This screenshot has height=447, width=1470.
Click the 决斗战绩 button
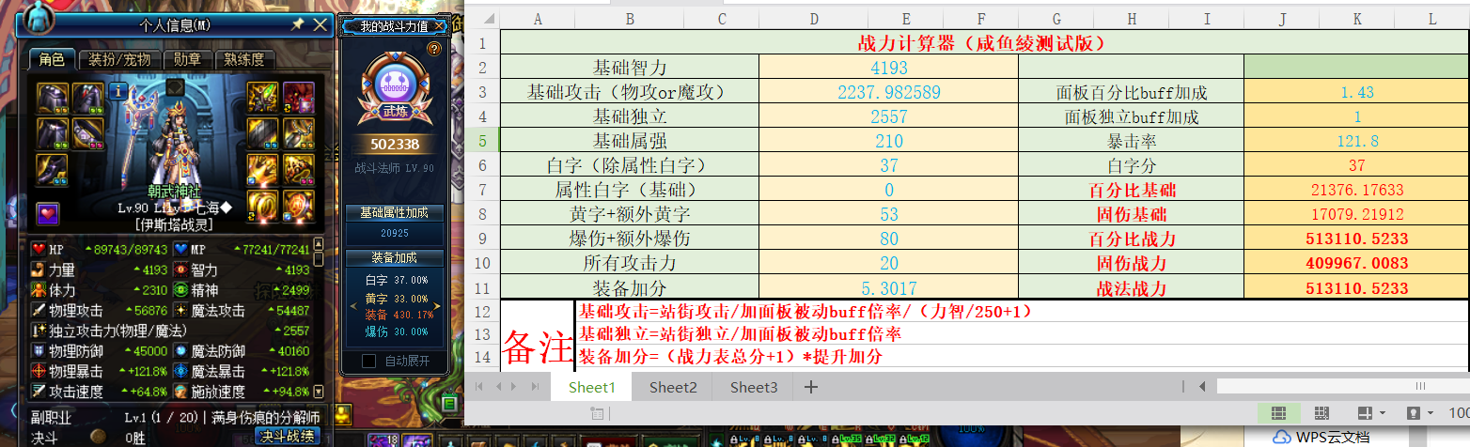[288, 436]
